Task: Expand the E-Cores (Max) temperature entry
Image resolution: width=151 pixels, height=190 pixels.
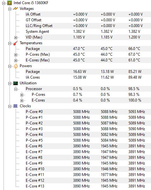Action: 16,60
